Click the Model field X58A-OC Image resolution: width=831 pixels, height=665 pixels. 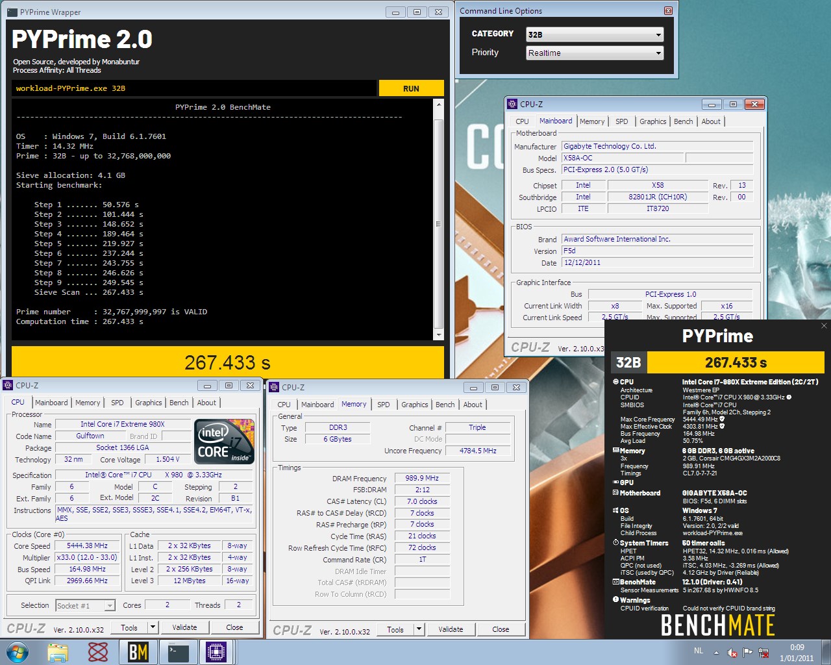click(623, 158)
